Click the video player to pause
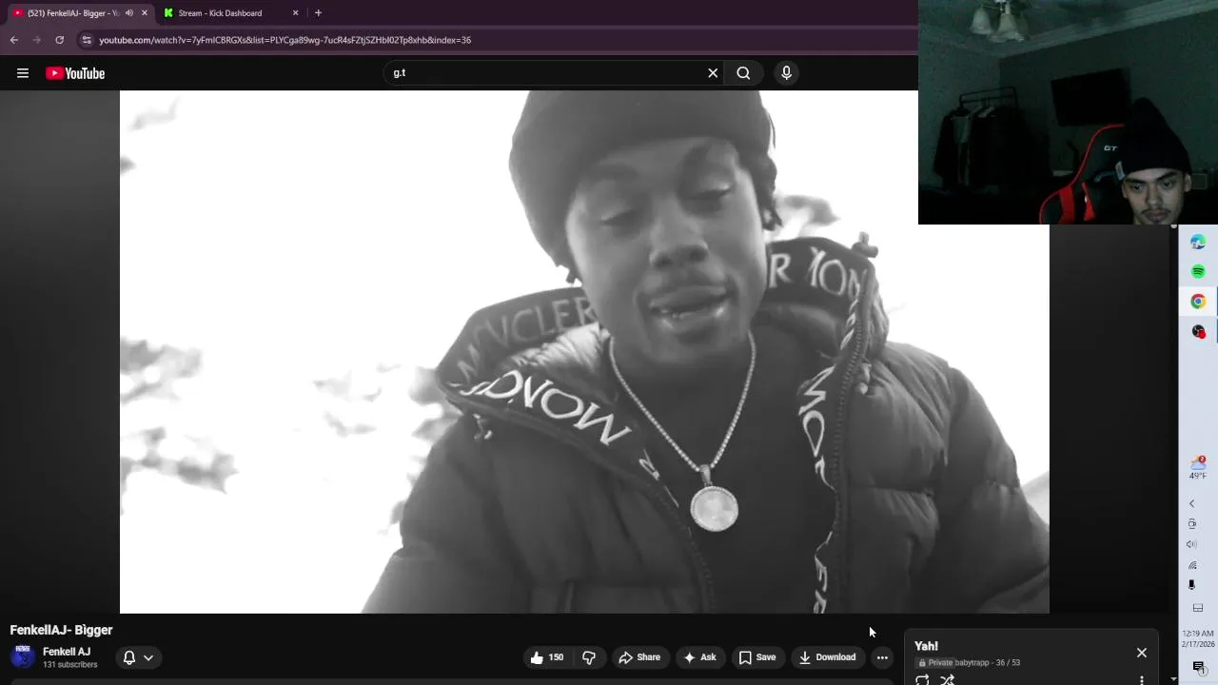1218x685 pixels. (x=584, y=352)
